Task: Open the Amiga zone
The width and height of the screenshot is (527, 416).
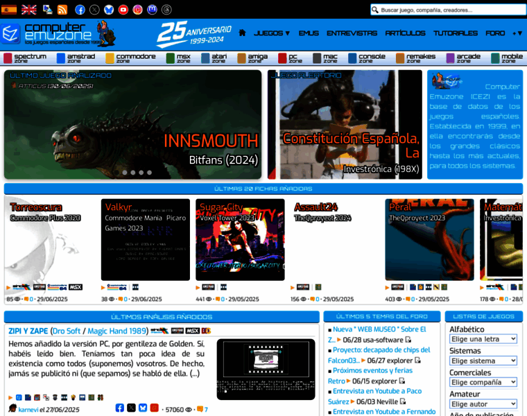Action: [x=252, y=58]
